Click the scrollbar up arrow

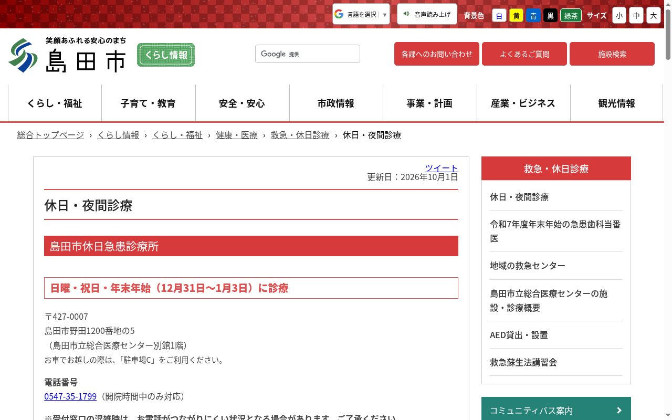point(668,4)
